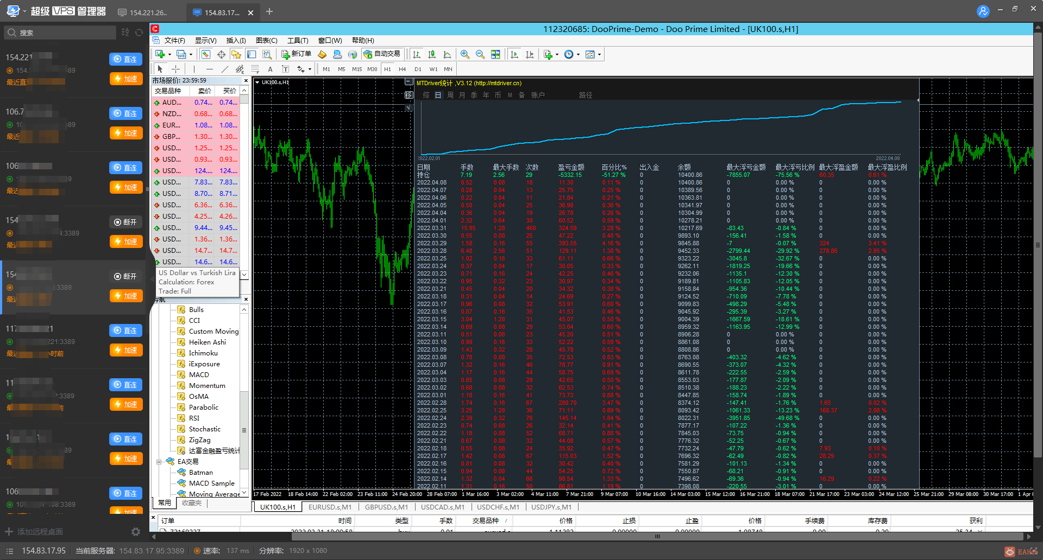Select the M1 timeframe button
The width and height of the screenshot is (1043, 560).
click(326, 69)
